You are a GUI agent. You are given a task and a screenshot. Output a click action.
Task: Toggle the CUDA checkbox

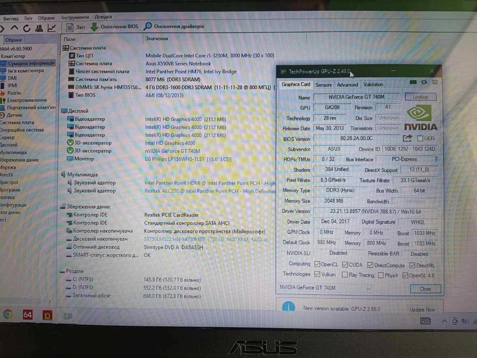pos(345,264)
